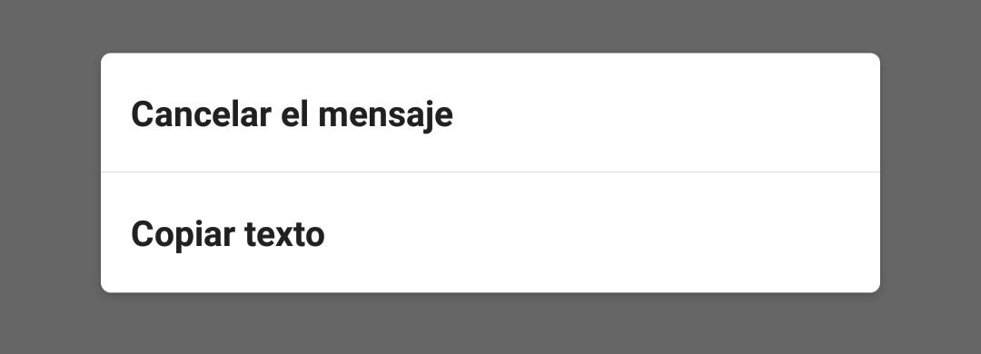The image size is (981, 354).
Task: Click the row beneath the divider line
Action: [490, 232]
